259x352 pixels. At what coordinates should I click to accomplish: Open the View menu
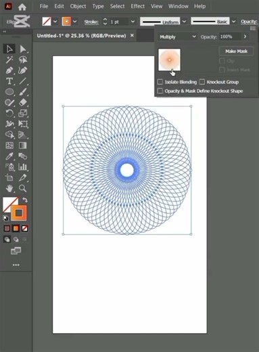[x=157, y=6]
